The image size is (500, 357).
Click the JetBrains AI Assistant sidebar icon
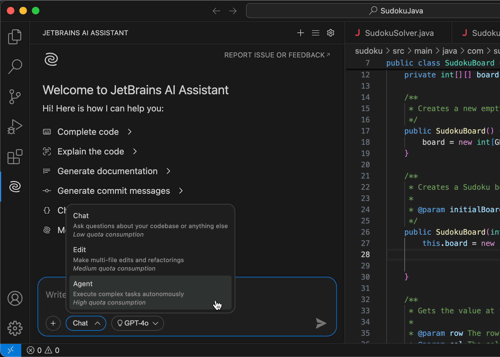15,187
